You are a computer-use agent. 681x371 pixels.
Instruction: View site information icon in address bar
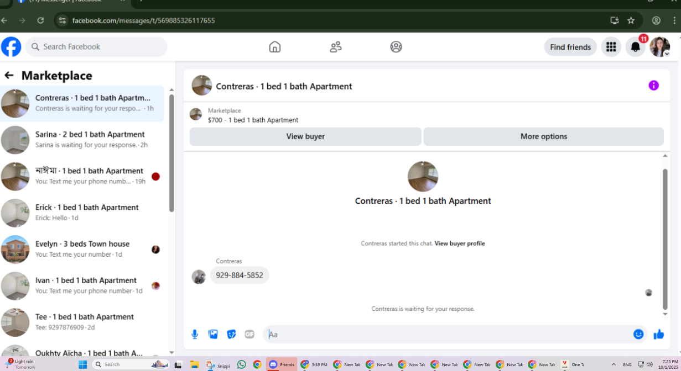point(63,20)
